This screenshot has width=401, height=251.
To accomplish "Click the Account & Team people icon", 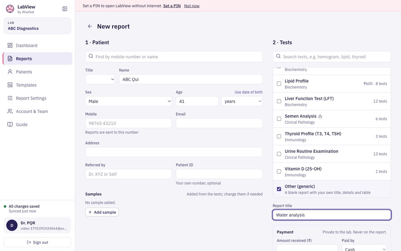I will point(10,111).
